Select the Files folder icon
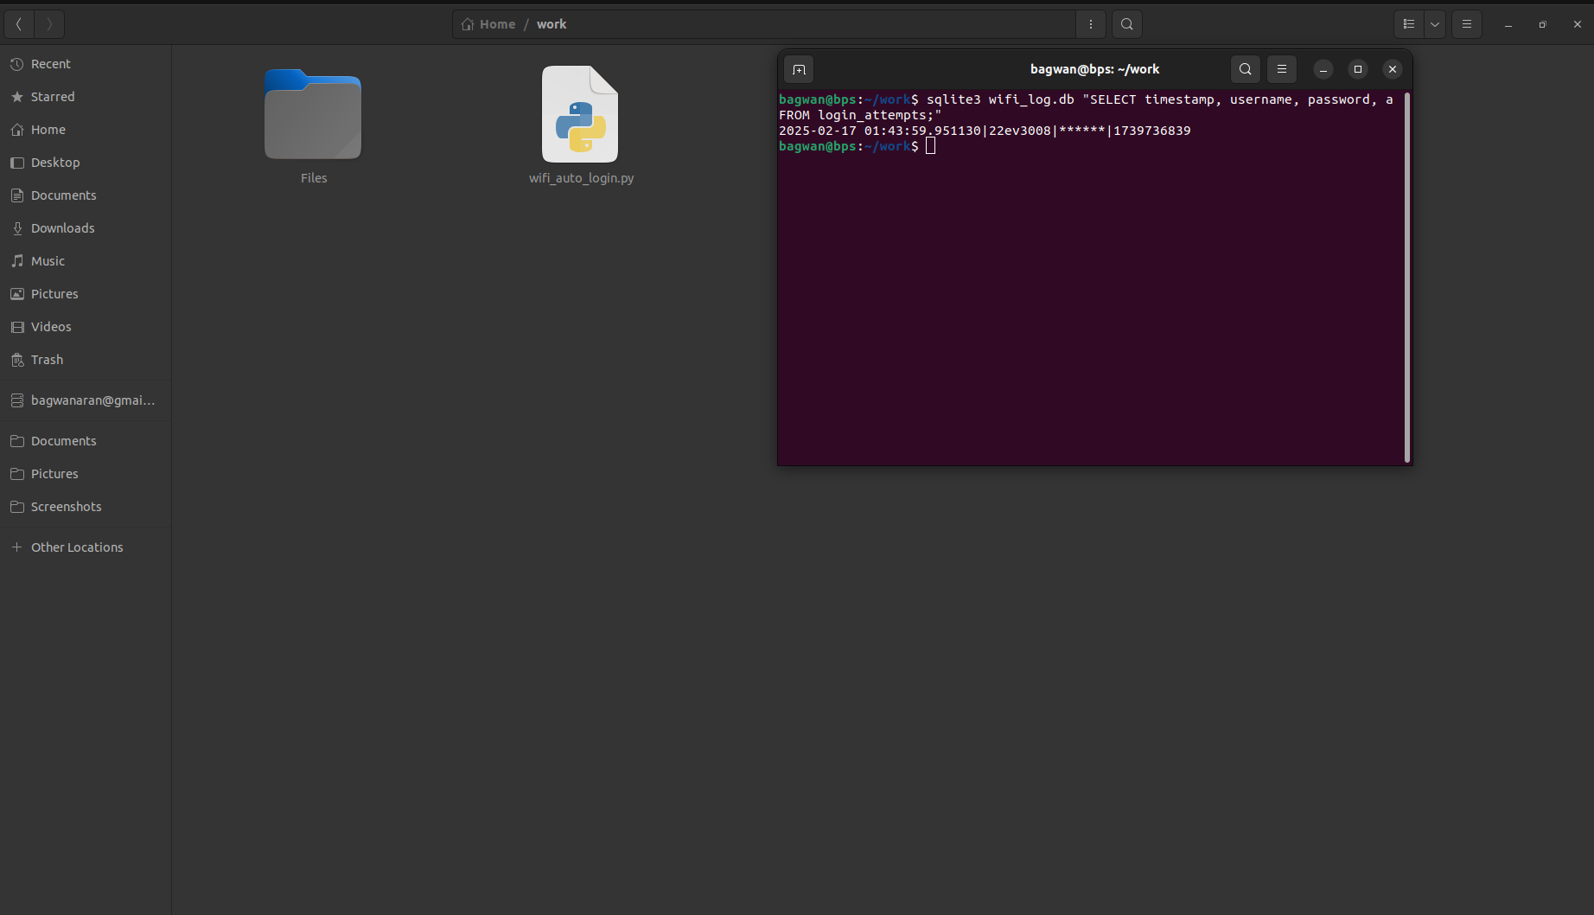1594x915 pixels. [x=313, y=114]
